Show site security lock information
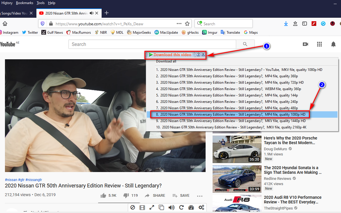The image size is (341, 213). 51,24
